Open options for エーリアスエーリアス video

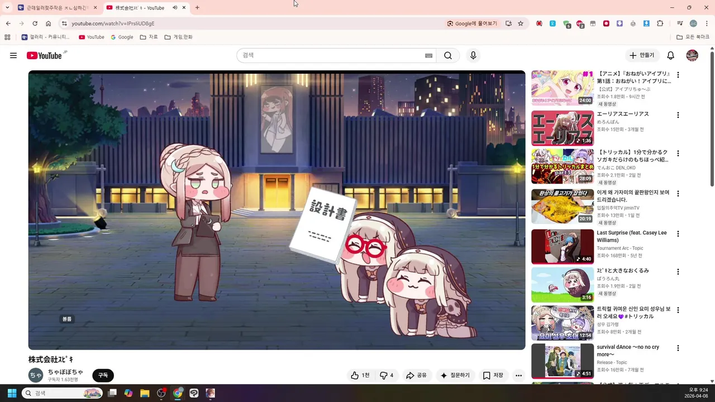(x=678, y=115)
